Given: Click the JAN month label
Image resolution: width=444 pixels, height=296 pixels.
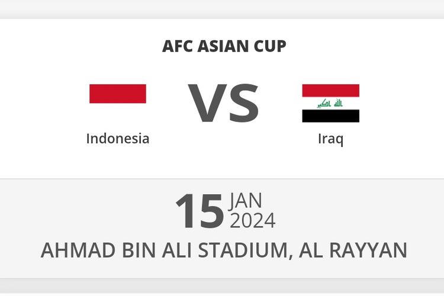Looking at the screenshot, I should pos(246,201).
